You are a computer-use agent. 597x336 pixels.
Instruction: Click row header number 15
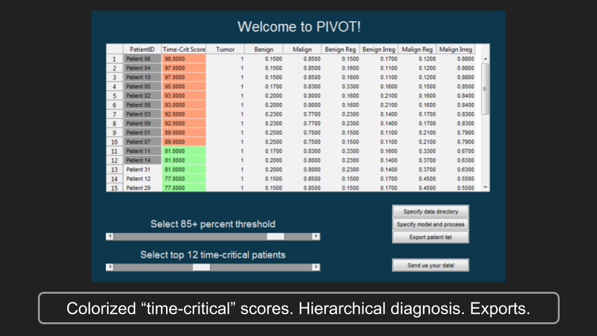tap(114, 188)
